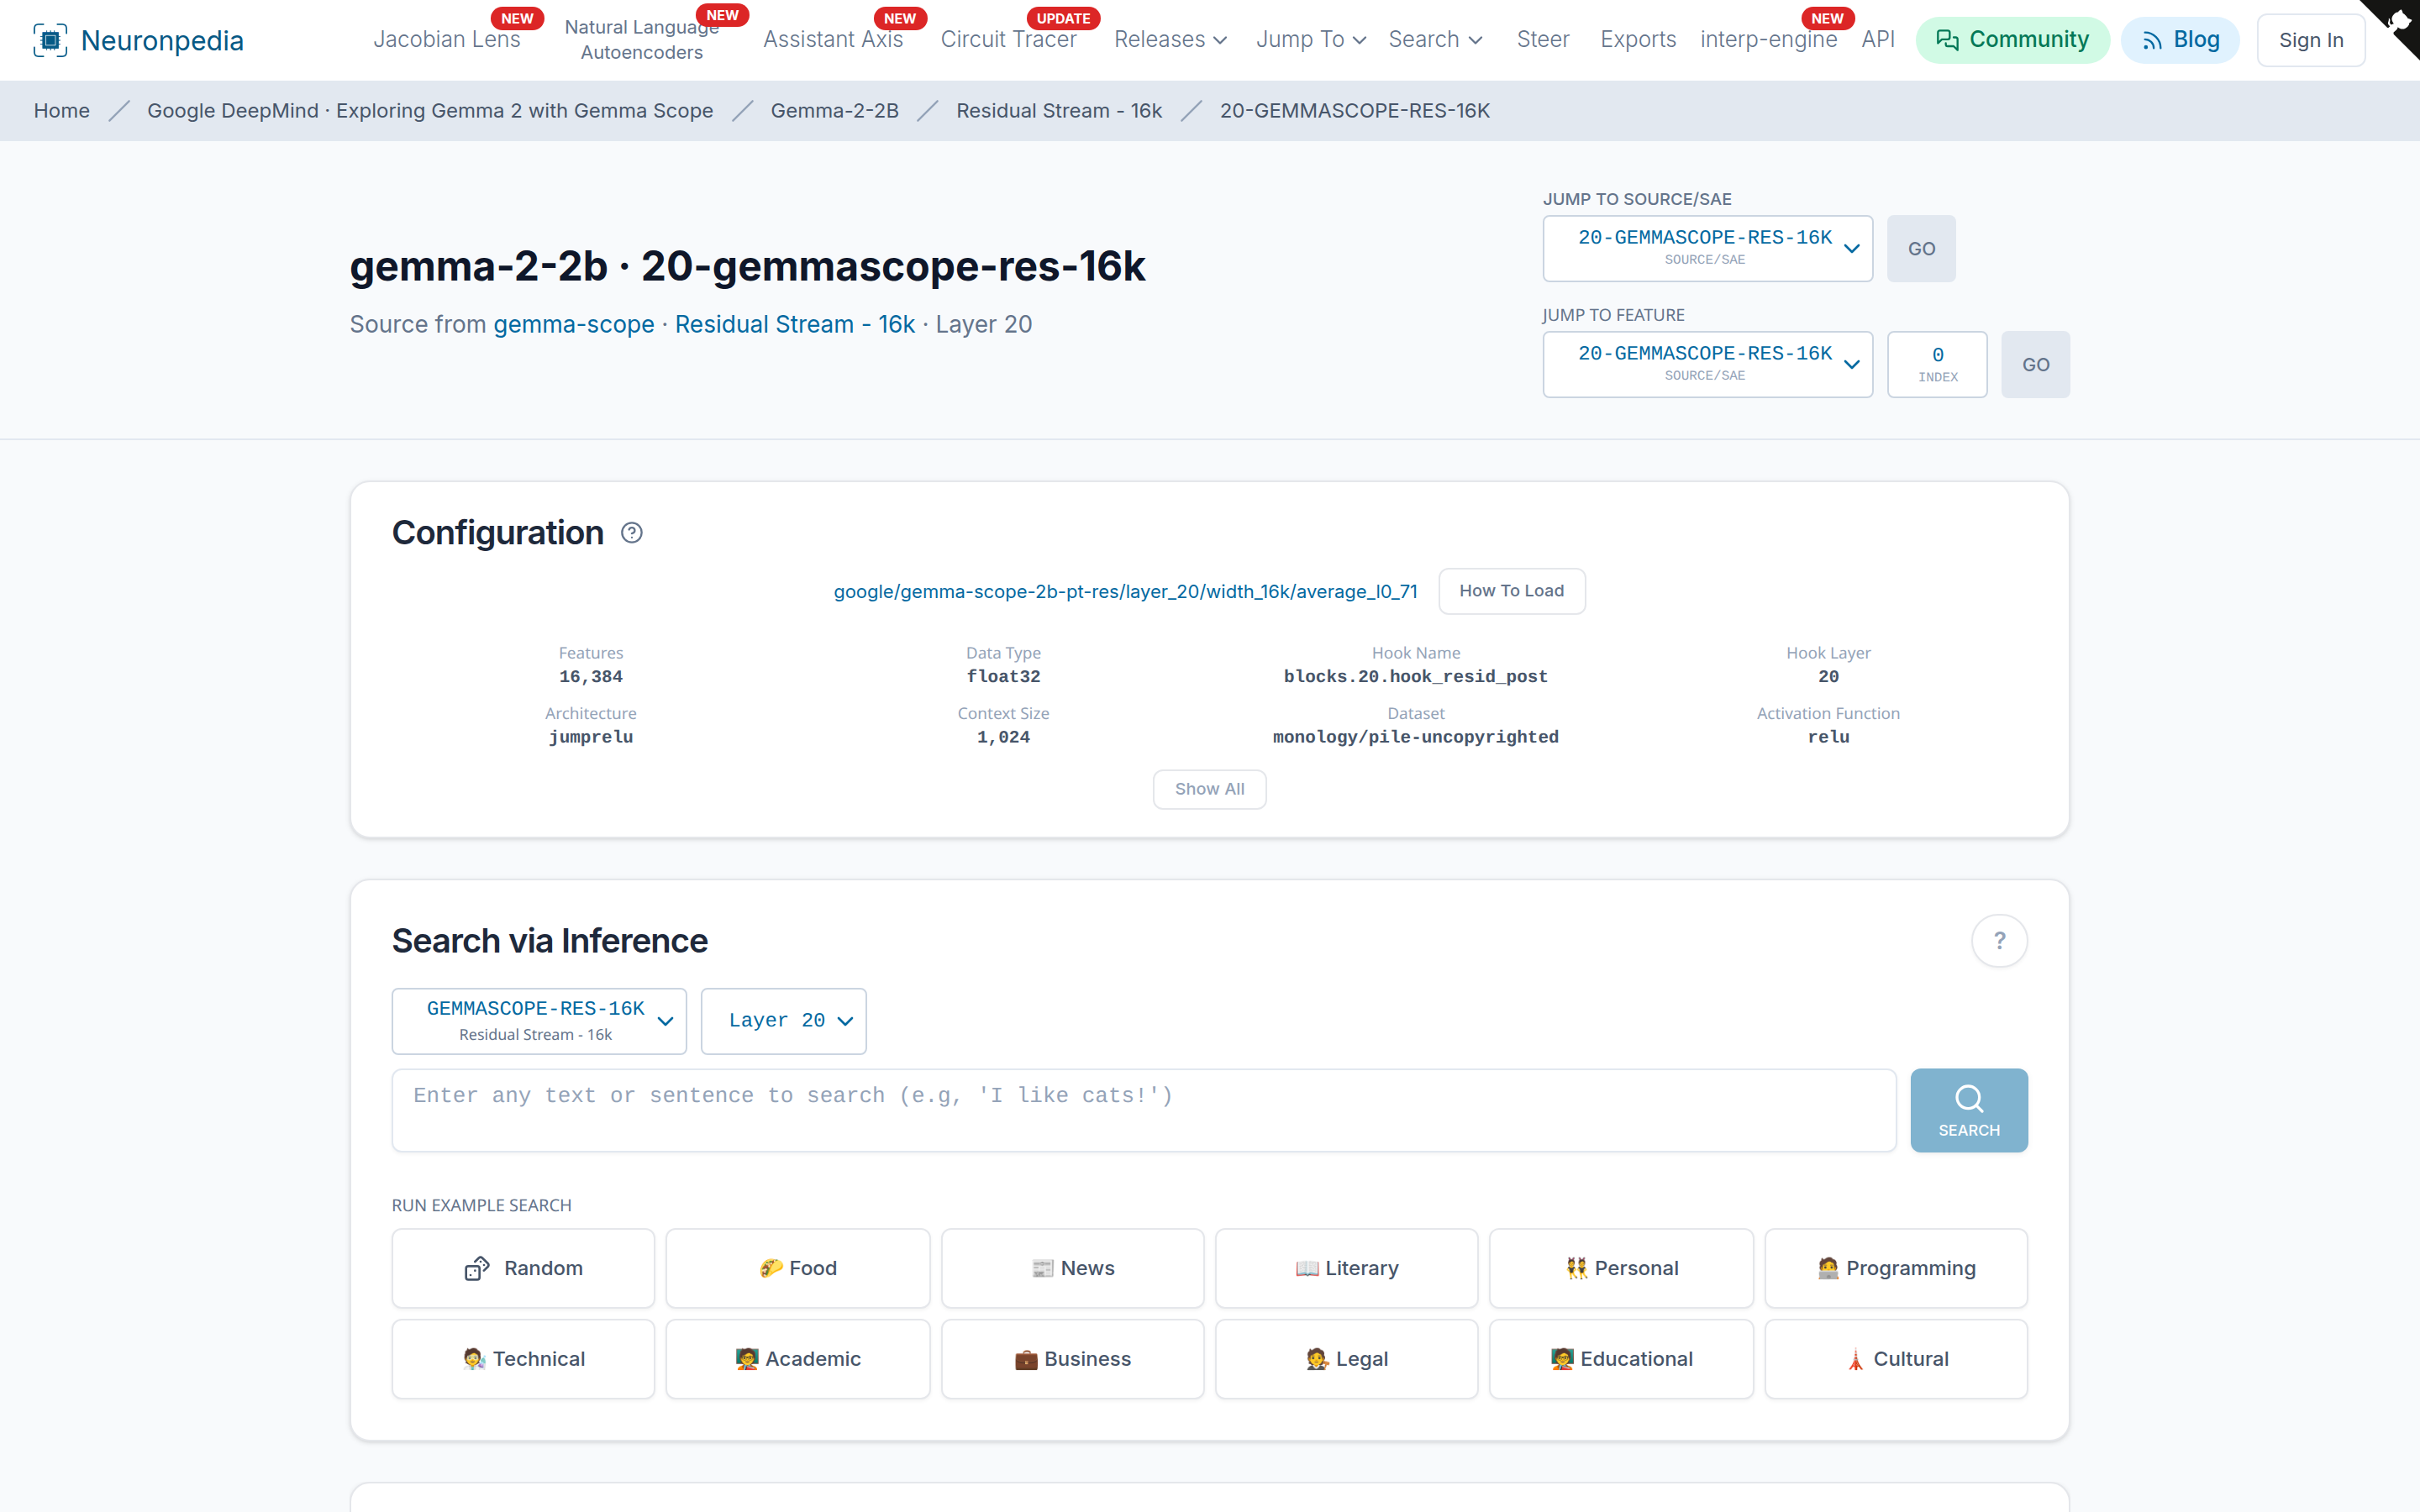The image size is (2420, 1512).
Task: Expand the Search nav menu
Action: pos(1435,40)
